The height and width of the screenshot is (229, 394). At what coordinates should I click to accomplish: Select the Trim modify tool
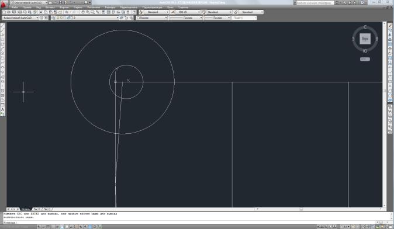[x=390, y=67]
